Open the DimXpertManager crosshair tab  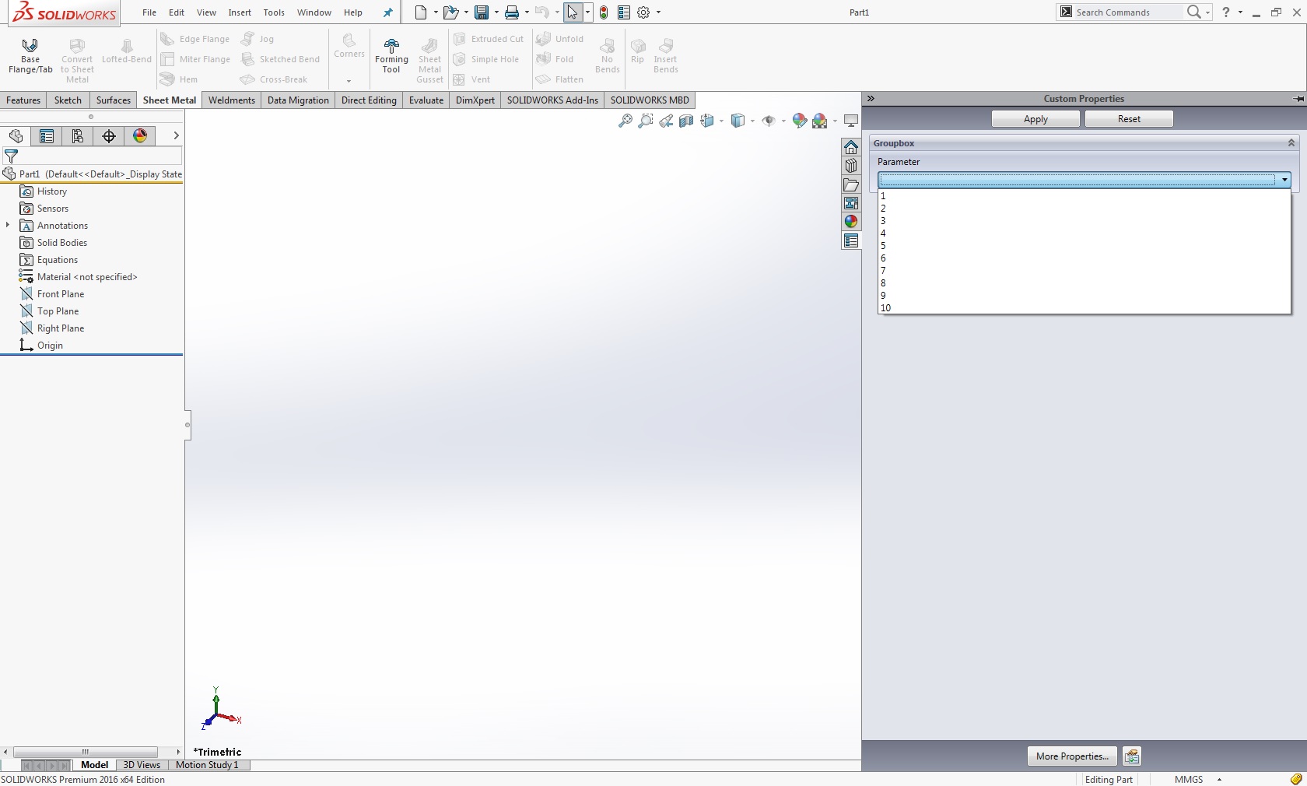pyautogui.click(x=109, y=136)
